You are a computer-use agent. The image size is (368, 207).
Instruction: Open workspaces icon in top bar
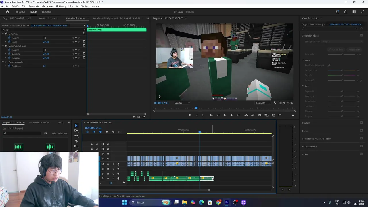pos(337,12)
